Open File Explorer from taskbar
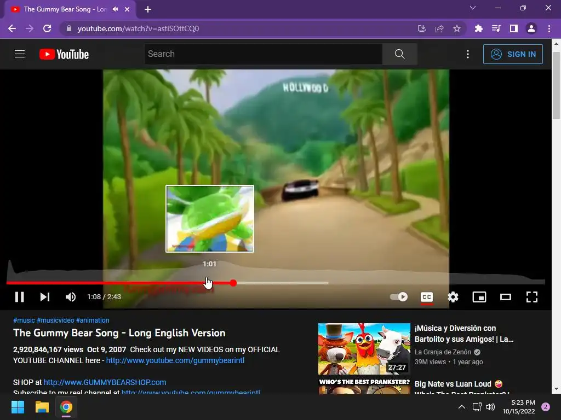Screen dimensions: 561x420 click(x=42, y=407)
